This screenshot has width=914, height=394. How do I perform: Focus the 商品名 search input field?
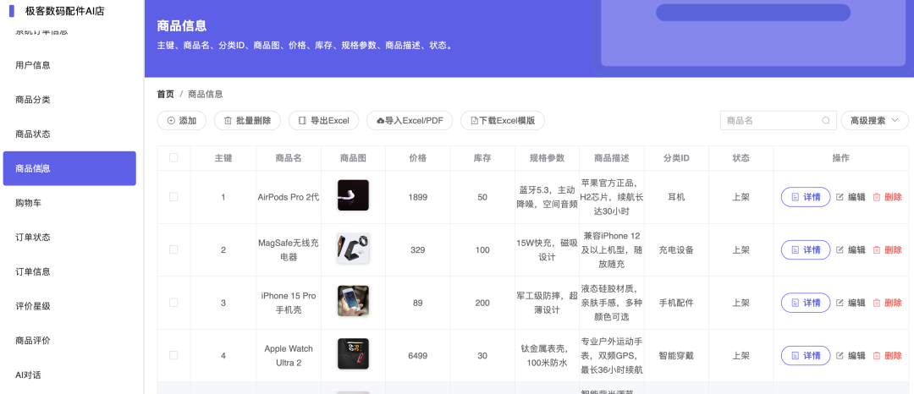pos(779,120)
